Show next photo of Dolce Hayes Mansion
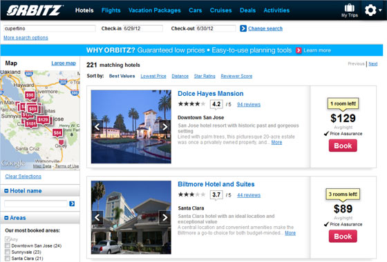This screenshot has height=262, width=387. 164,127
